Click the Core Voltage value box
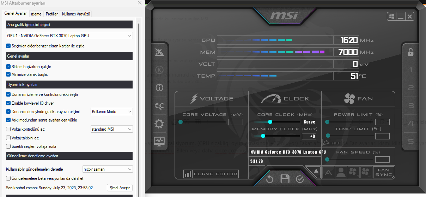Viewport: 426px width, 197px height. [x=236, y=122]
